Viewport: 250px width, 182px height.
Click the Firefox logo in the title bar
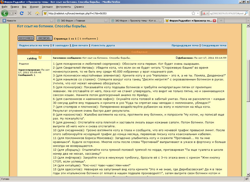tap(2, 2)
